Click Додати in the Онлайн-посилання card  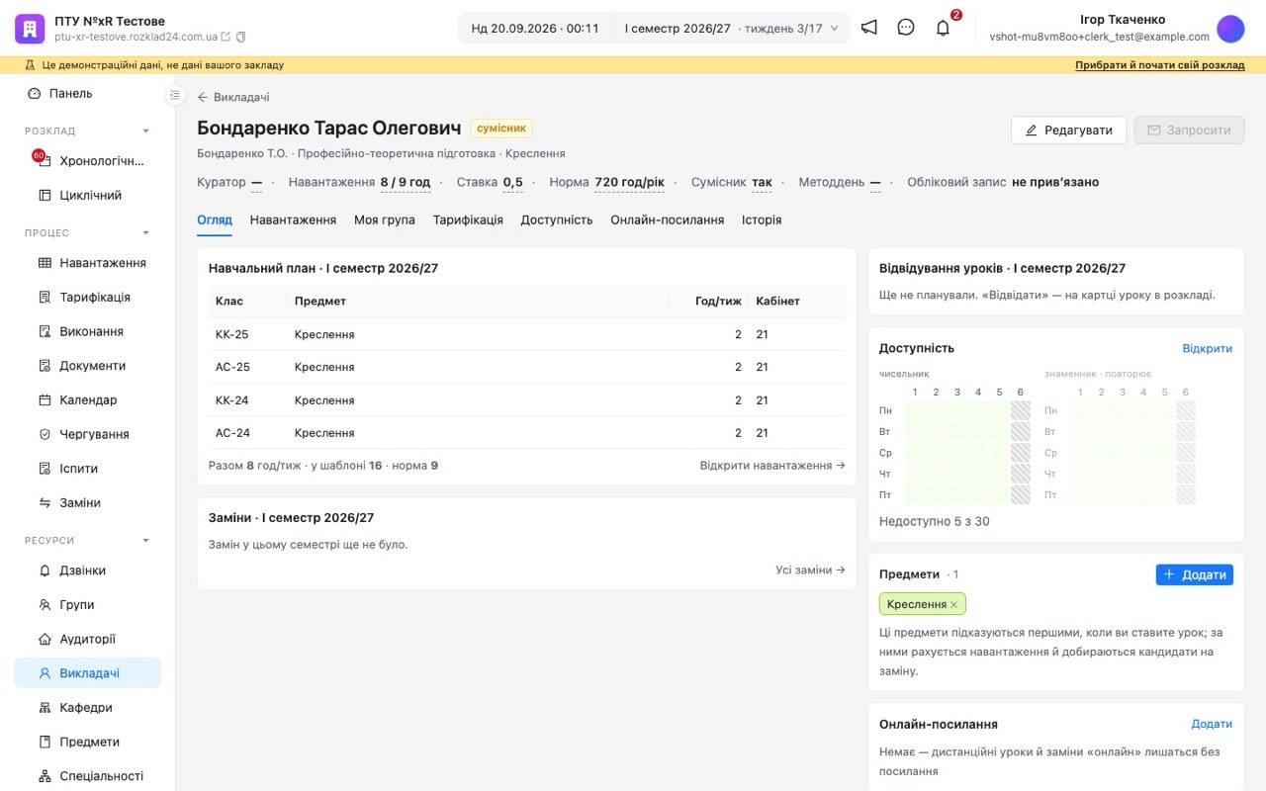point(1212,725)
